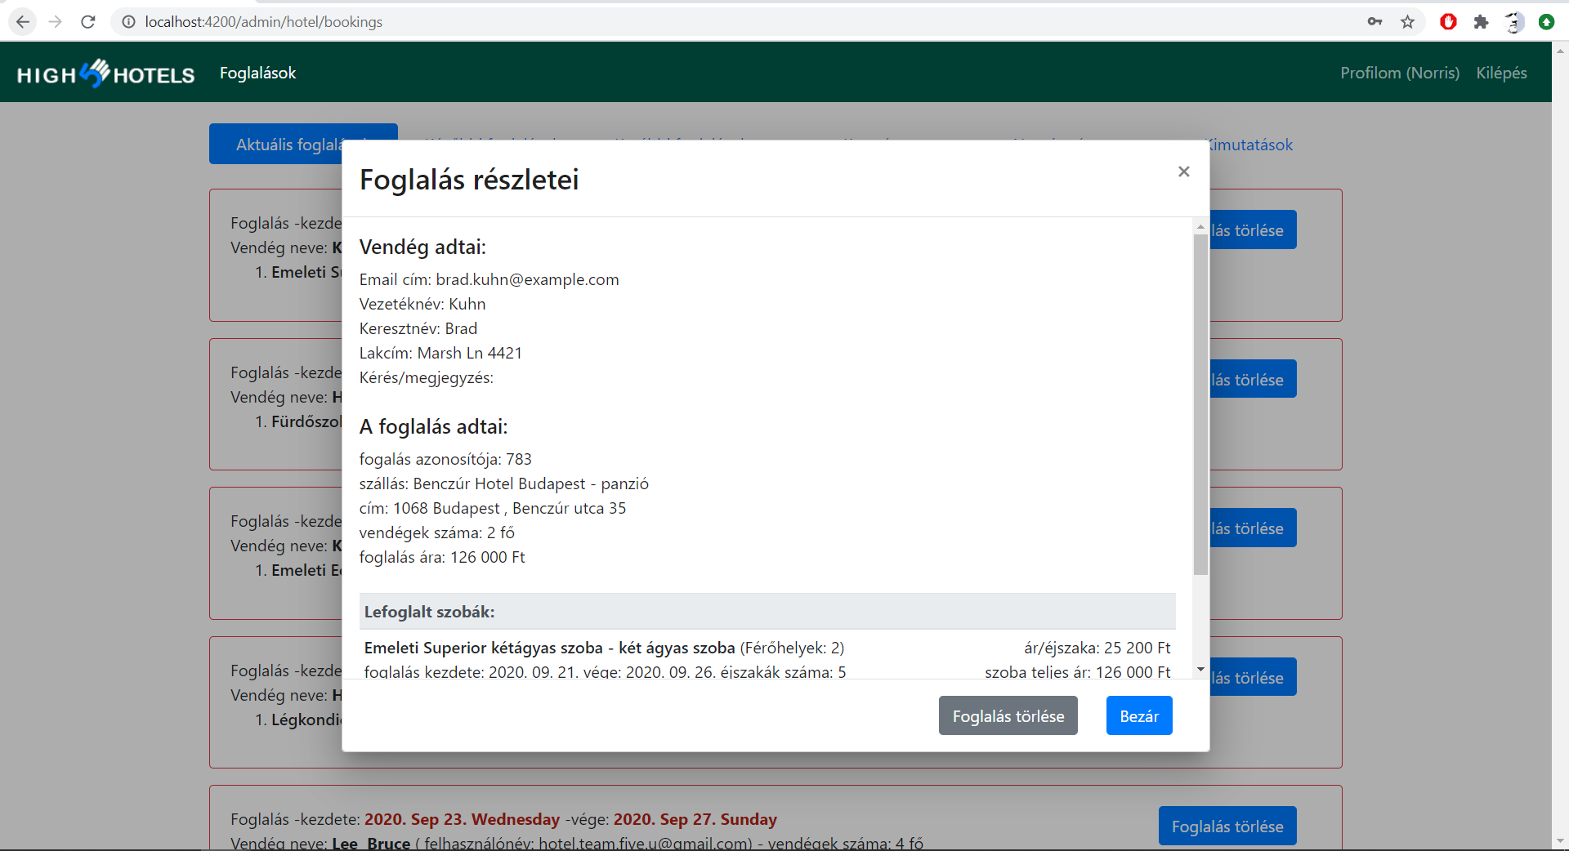Open saved passwords key icon
The height and width of the screenshot is (851, 1569).
tap(1375, 22)
